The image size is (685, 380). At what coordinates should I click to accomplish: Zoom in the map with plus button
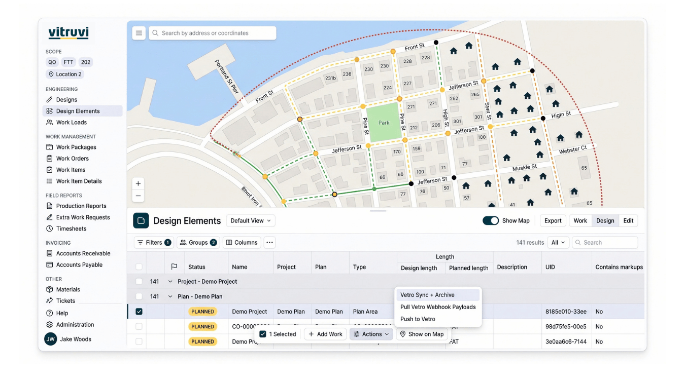(138, 183)
